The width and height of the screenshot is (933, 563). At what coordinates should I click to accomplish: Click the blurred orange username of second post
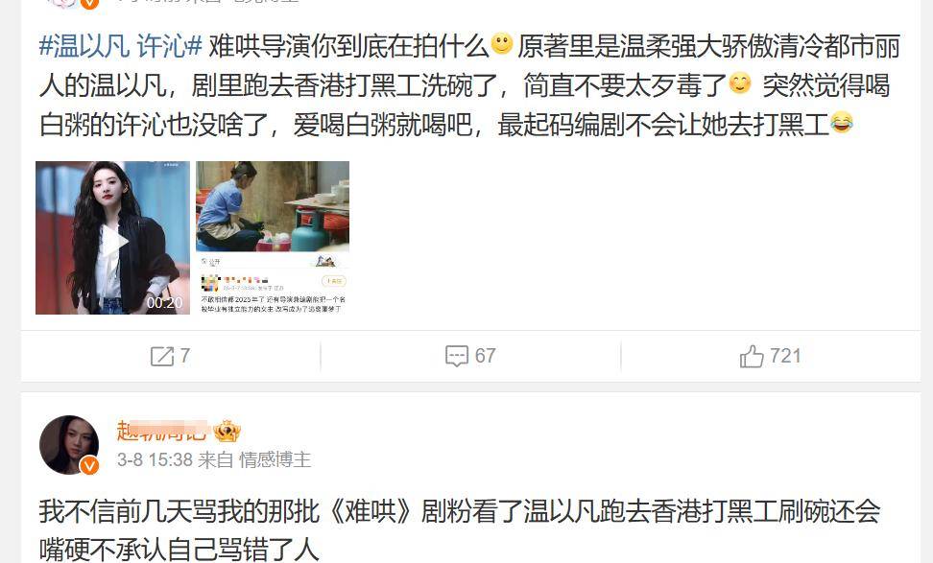point(162,431)
